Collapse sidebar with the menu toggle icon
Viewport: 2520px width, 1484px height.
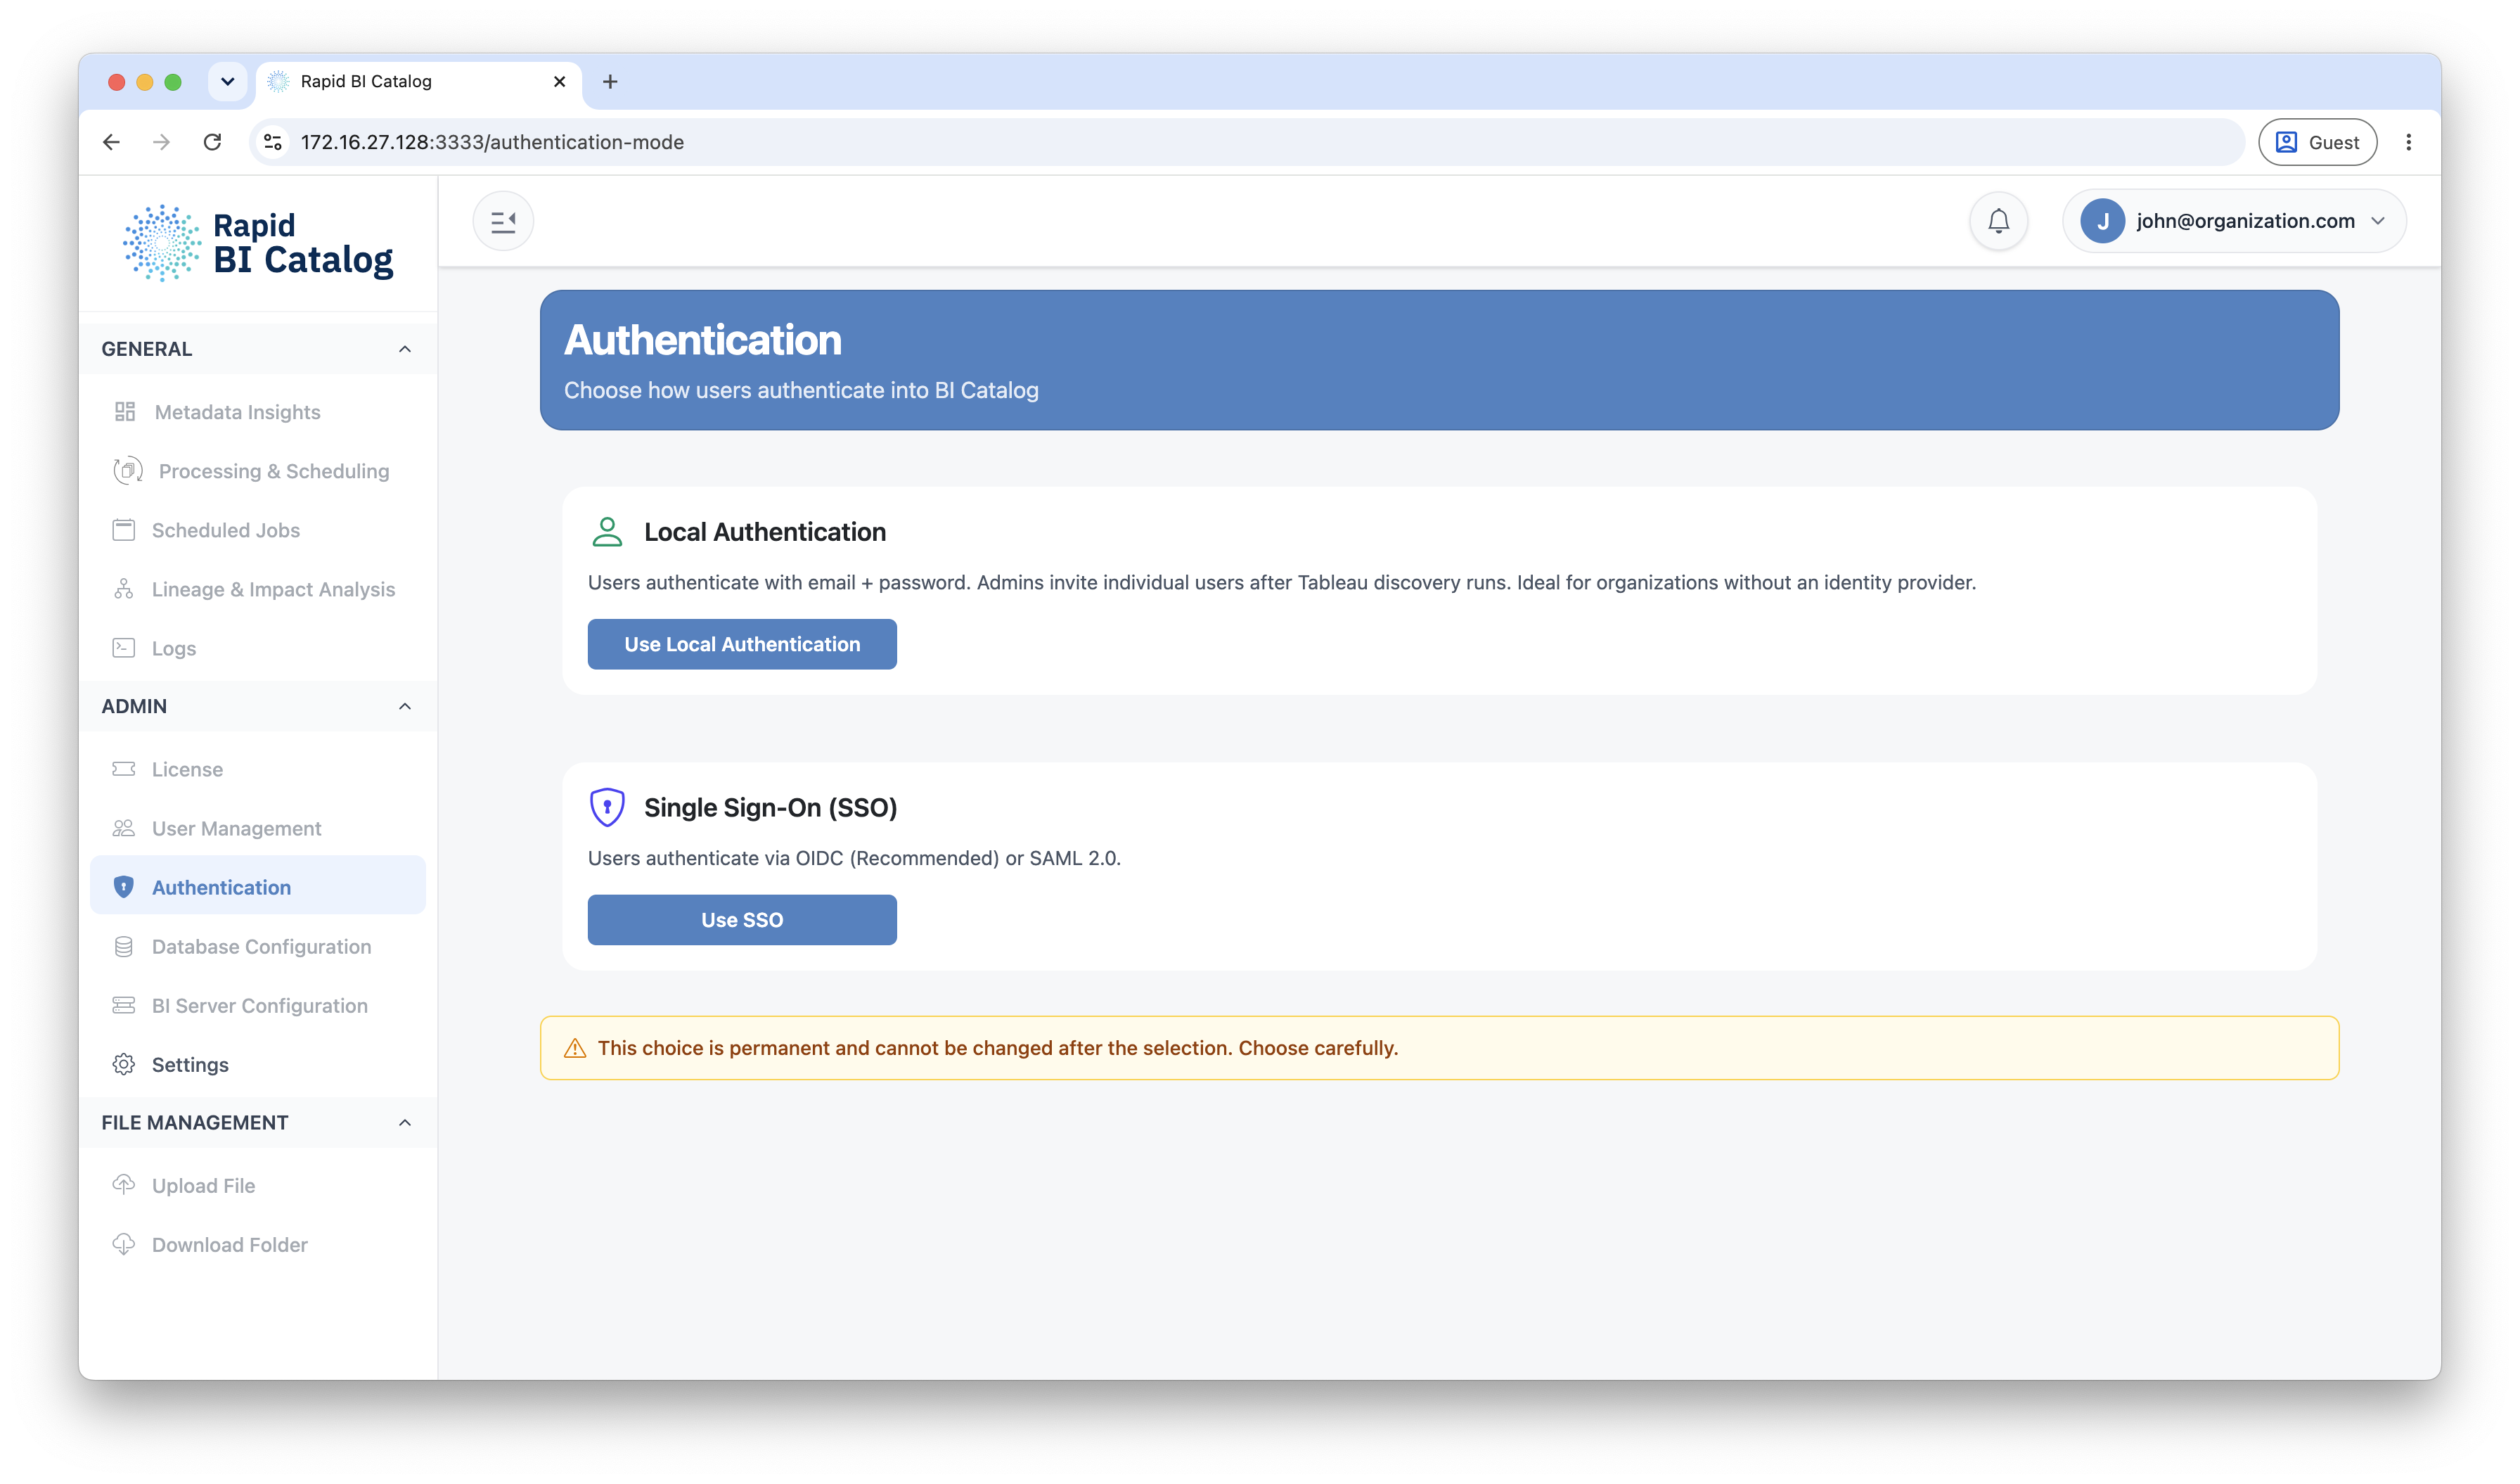[x=503, y=221]
